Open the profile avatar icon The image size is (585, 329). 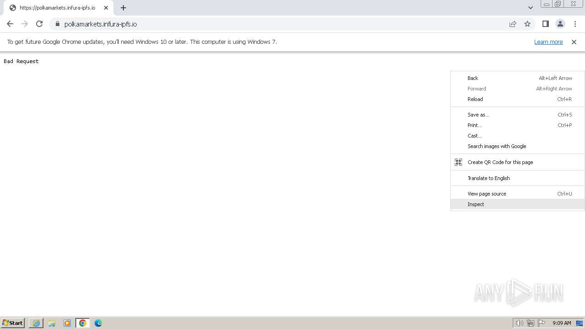pyautogui.click(x=560, y=24)
